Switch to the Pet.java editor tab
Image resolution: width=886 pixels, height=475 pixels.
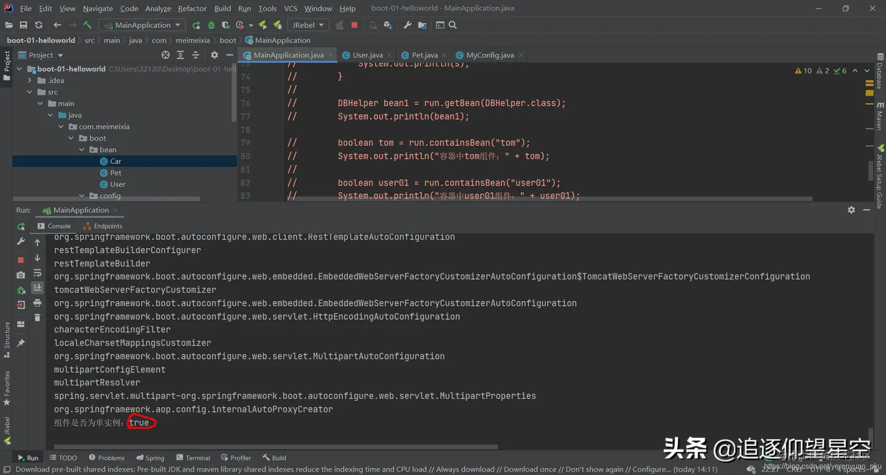coord(425,55)
